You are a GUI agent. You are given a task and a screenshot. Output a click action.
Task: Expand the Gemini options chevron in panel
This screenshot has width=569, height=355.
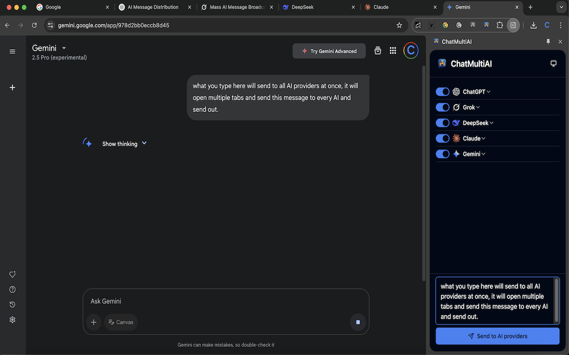click(484, 154)
